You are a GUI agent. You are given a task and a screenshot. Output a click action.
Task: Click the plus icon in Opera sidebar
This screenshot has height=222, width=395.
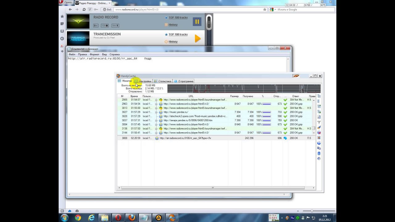pyautogui.click(x=62, y=51)
